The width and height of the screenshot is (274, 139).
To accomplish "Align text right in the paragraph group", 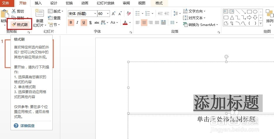I will (151, 22).
